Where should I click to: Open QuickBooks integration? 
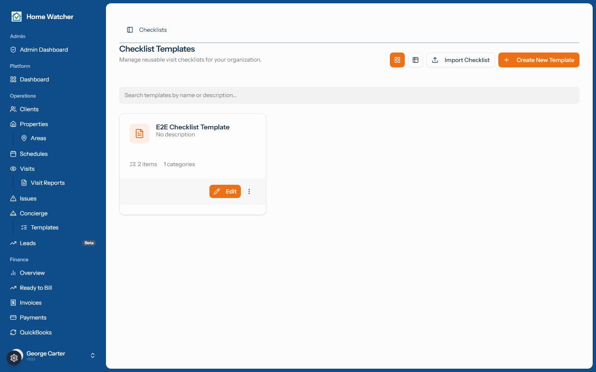pos(53,332)
